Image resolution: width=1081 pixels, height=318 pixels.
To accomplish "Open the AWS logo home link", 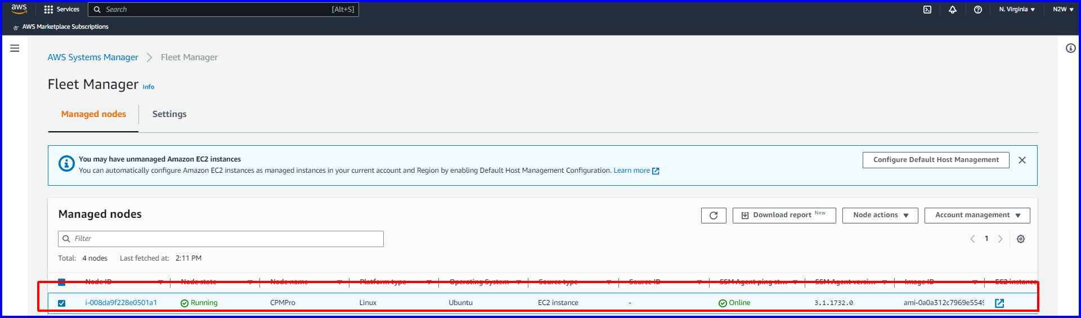I will click(19, 9).
